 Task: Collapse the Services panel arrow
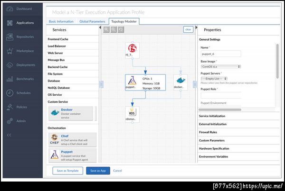tap(100, 27)
